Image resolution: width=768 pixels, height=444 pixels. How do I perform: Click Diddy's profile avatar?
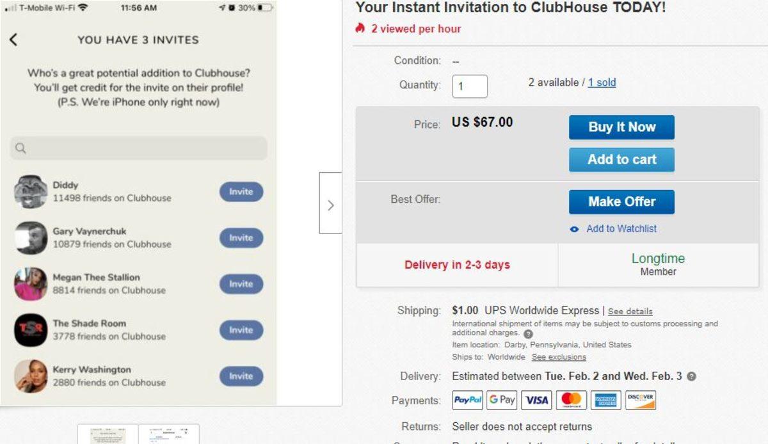(31, 191)
